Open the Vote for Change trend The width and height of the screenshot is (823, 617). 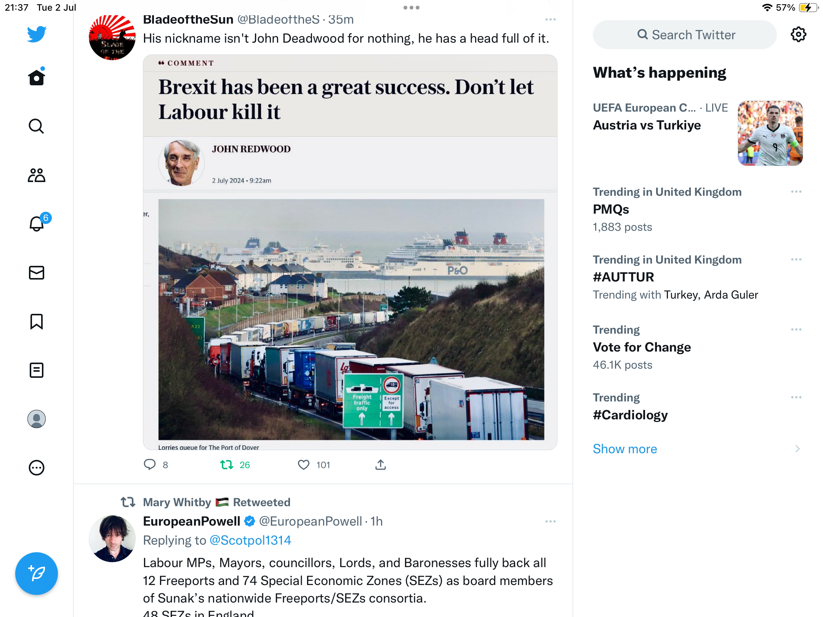coord(642,347)
